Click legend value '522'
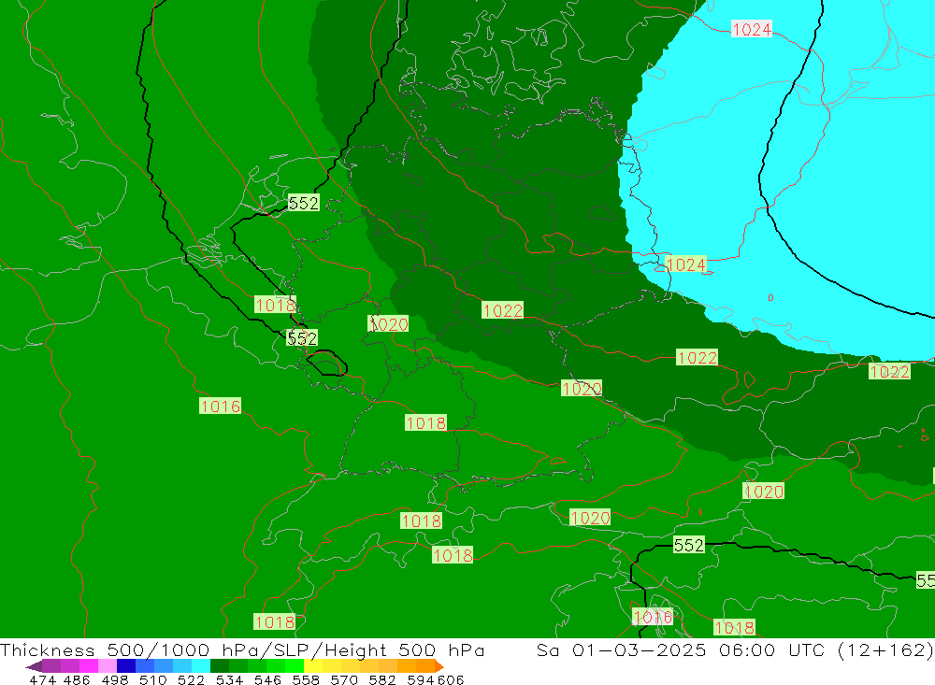Image resolution: width=935 pixels, height=685 pixels. pos(192,679)
